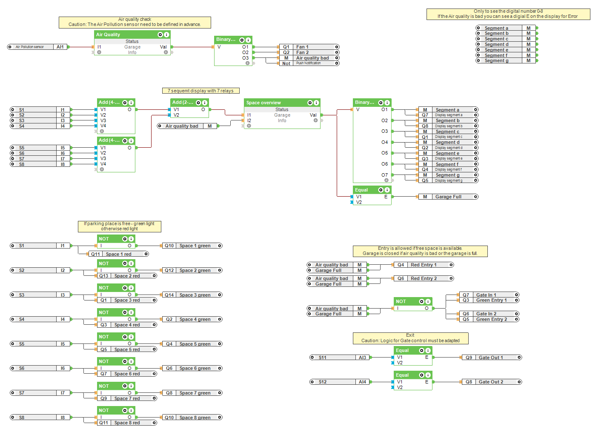Image resolution: width=607 pixels, height=432 pixels.
Task: Show info for Space overview block
Action: click(x=316, y=103)
